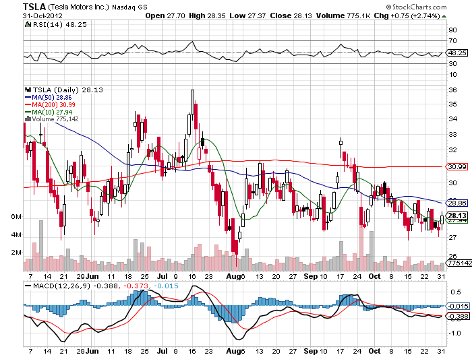This screenshot has width=472, height=357.
Task: Click the '(Tesla Motors Inc.)' company name
Action: (x=78, y=7)
